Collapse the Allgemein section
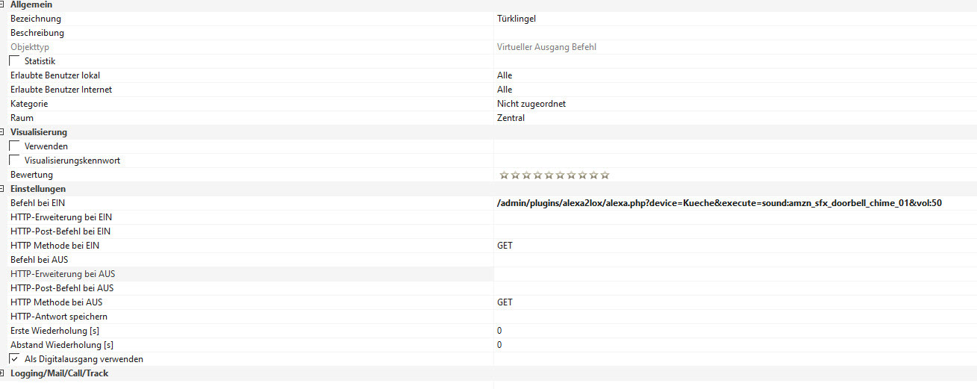This screenshot has height=389, width=977. click(2, 4)
